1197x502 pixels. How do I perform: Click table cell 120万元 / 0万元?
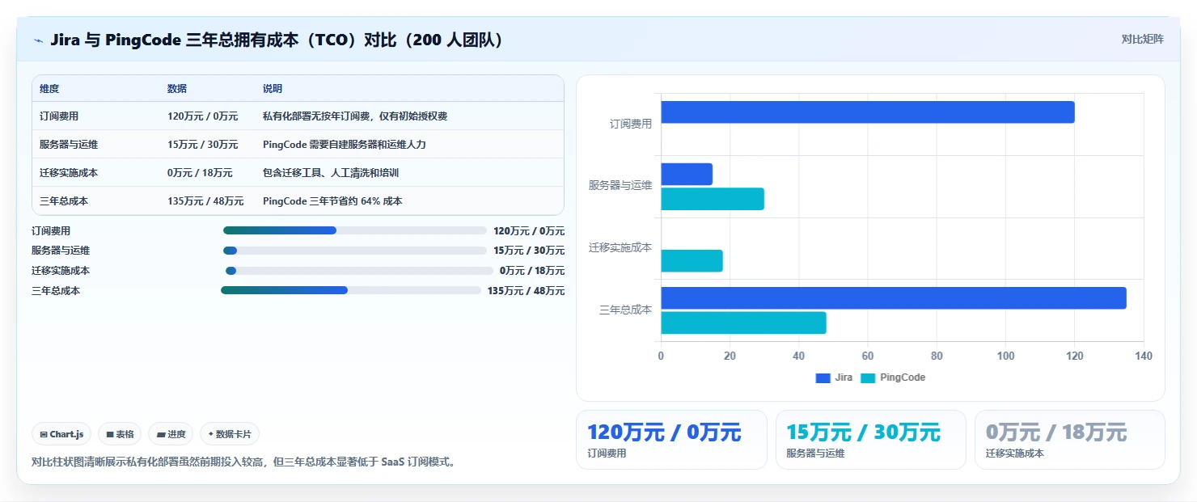tap(203, 116)
